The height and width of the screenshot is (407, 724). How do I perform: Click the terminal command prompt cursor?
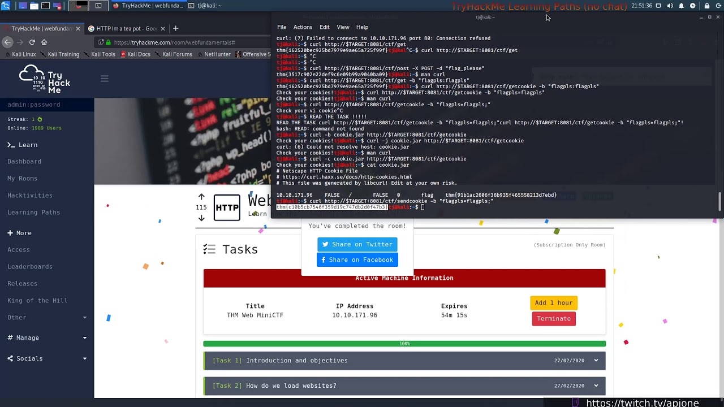423,207
